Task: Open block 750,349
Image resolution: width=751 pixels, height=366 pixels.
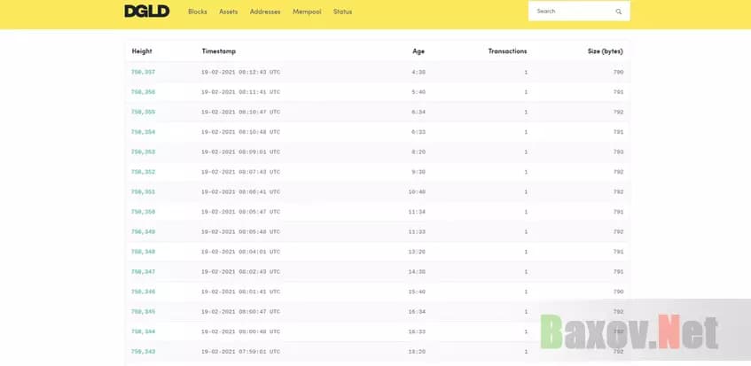Action: coord(143,231)
